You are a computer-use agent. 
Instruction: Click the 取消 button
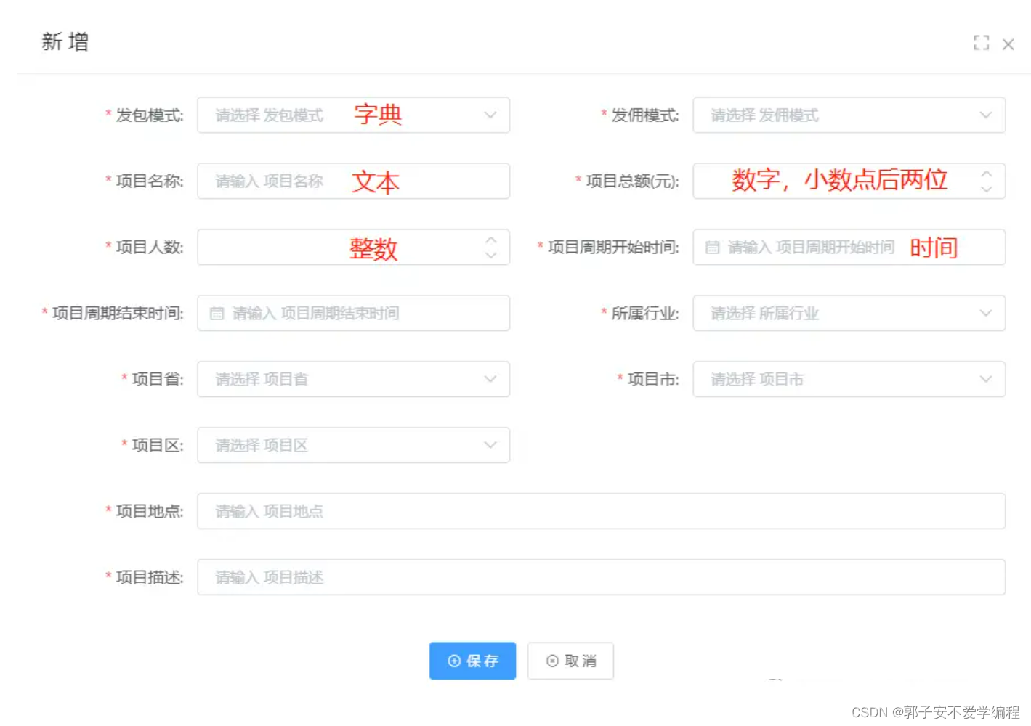(x=570, y=661)
